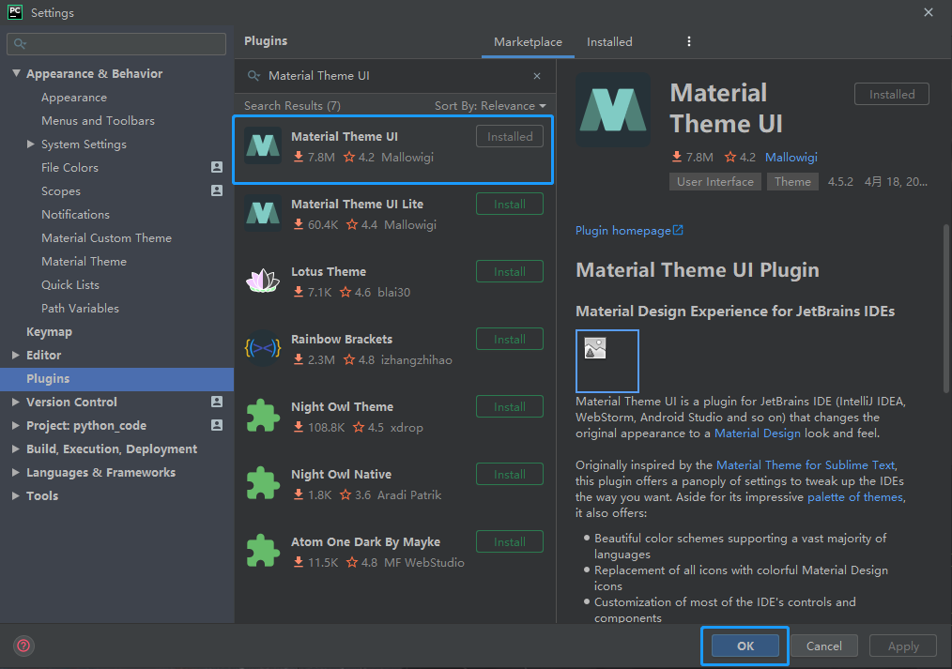Expand the Version Control node
The height and width of the screenshot is (669, 952).
[16, 402]
